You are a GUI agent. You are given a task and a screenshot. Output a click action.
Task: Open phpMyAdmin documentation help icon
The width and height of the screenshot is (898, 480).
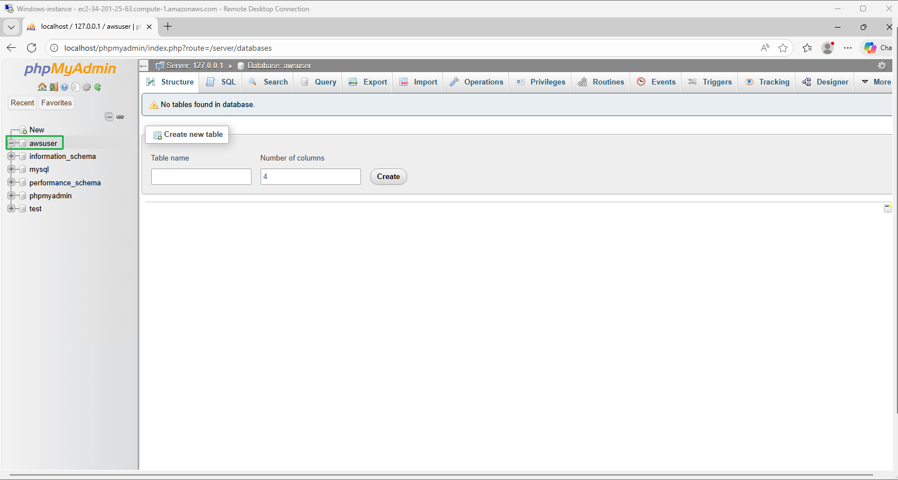coord(64,87)
